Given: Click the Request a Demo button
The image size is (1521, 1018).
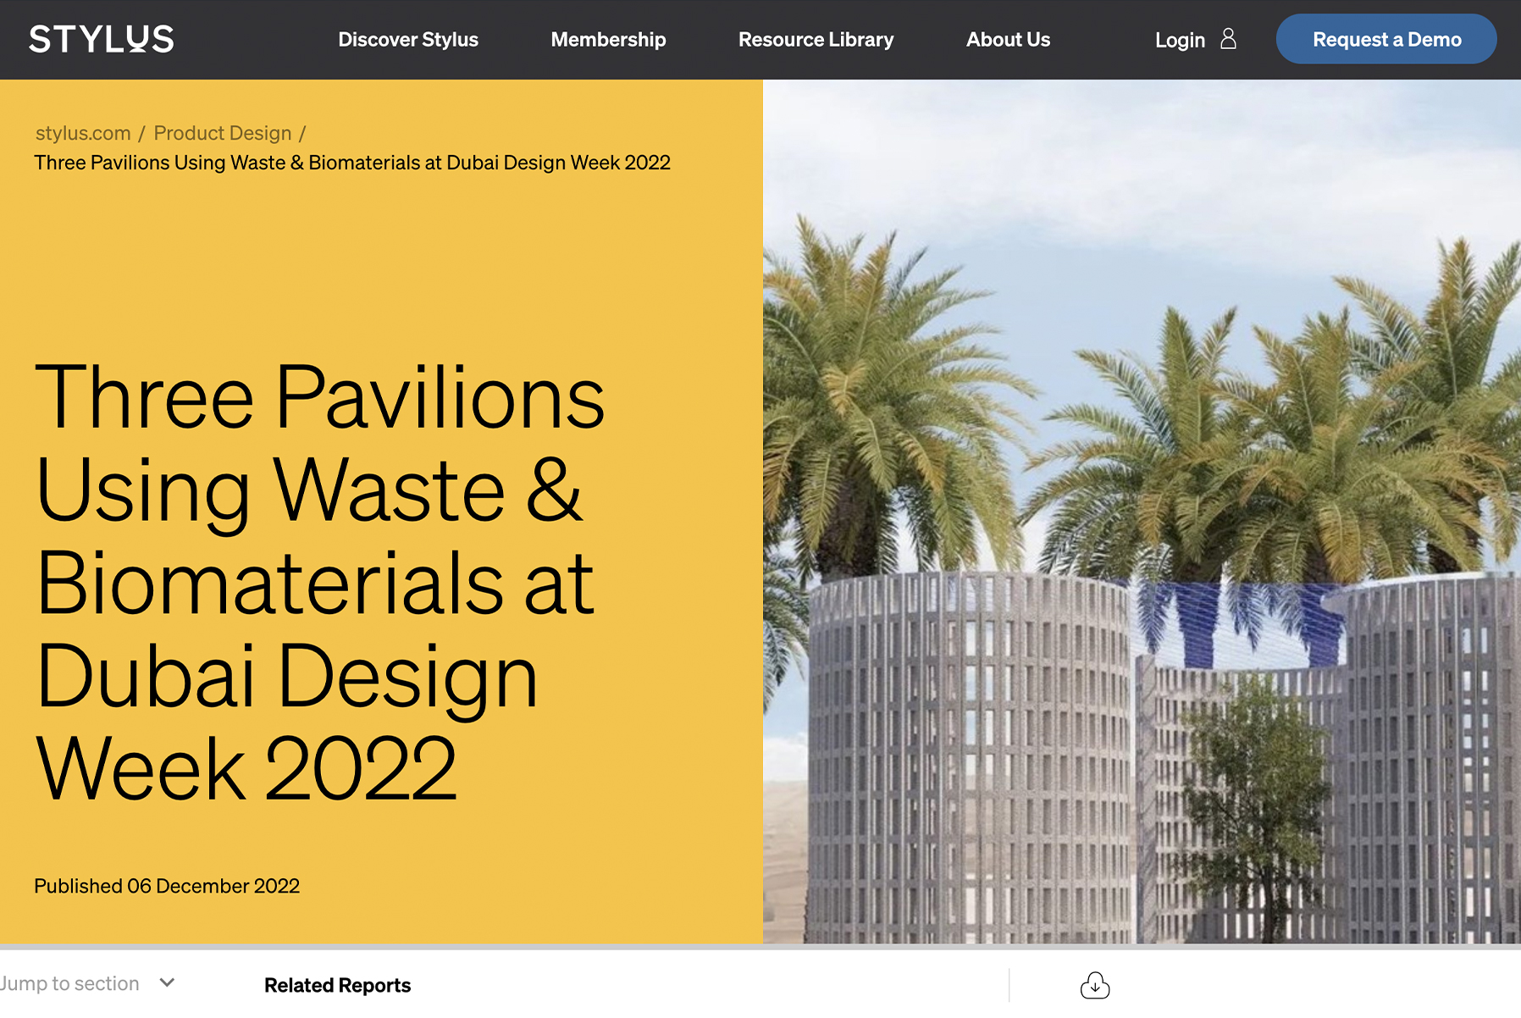Looking at the screenshot, I should coord(1386,39).
